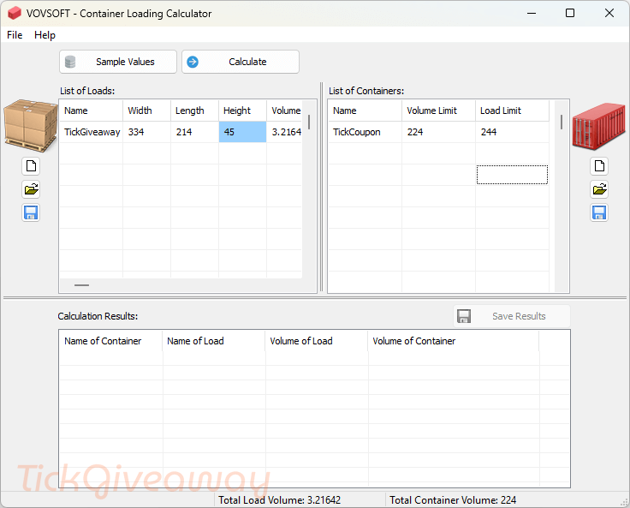The width and height of the screenshot is (630, 508).
Task: Click the red shipping container image
Action: pos(598,126)
